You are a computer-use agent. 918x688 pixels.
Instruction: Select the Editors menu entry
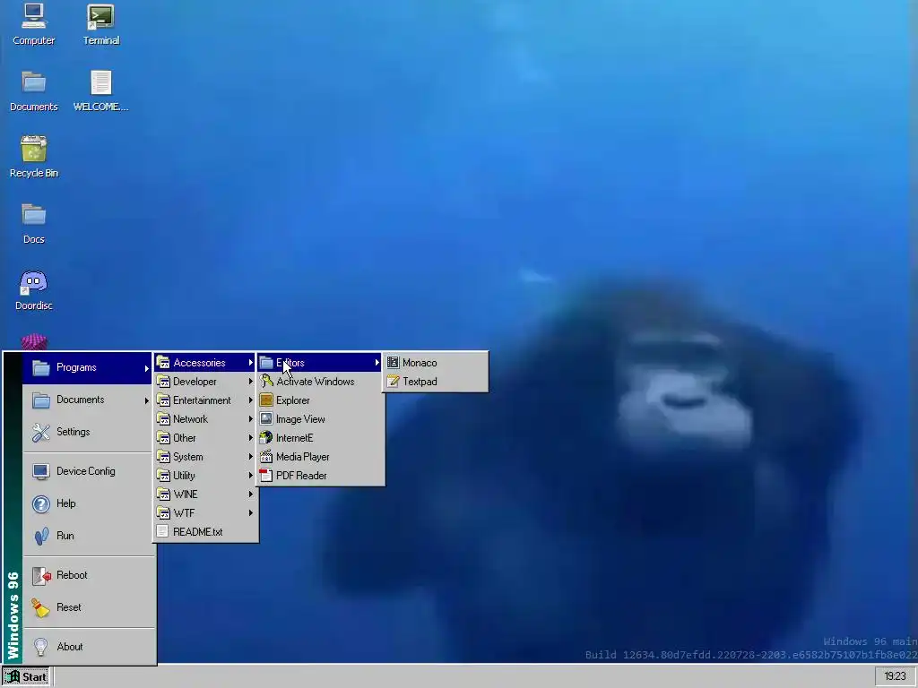320,363
